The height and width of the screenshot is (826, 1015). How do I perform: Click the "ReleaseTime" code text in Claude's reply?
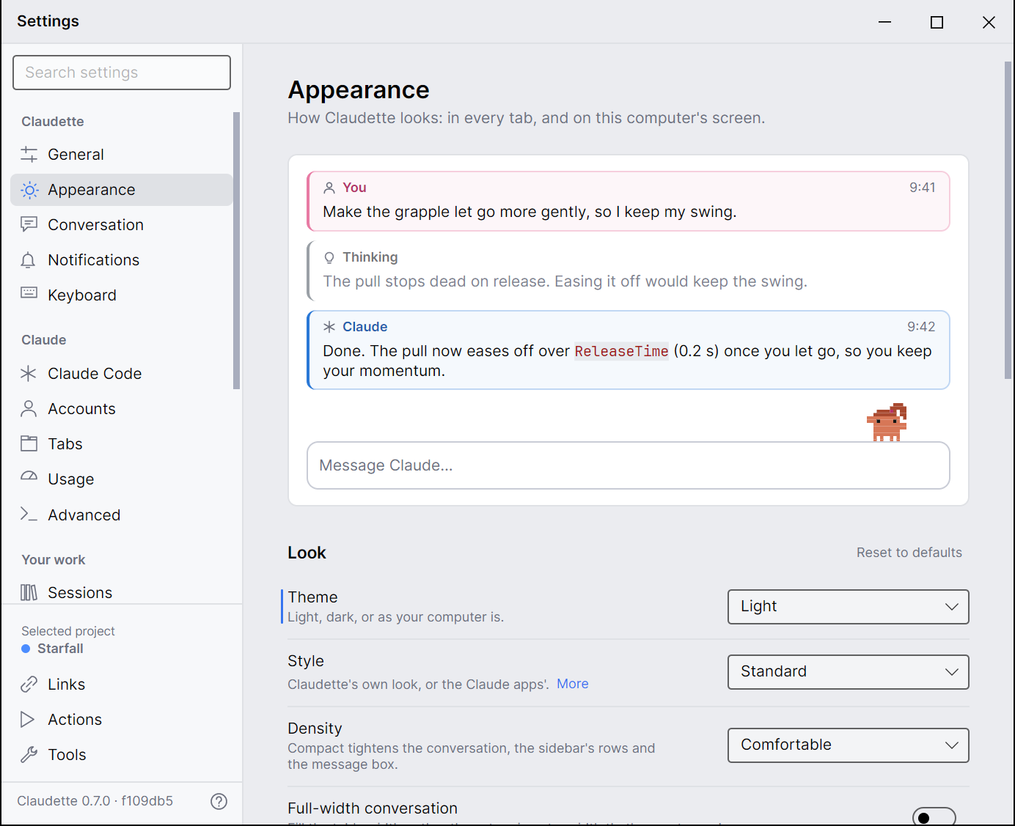click(621, 352)
